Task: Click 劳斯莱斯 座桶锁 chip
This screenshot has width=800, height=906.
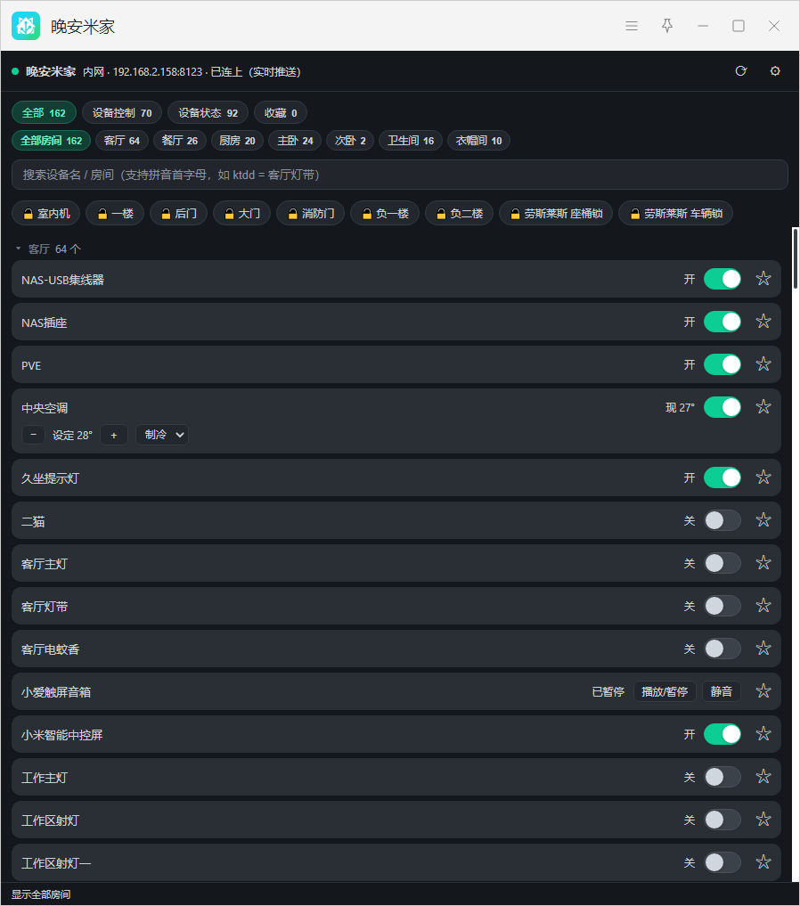Action: pos(556,213)
